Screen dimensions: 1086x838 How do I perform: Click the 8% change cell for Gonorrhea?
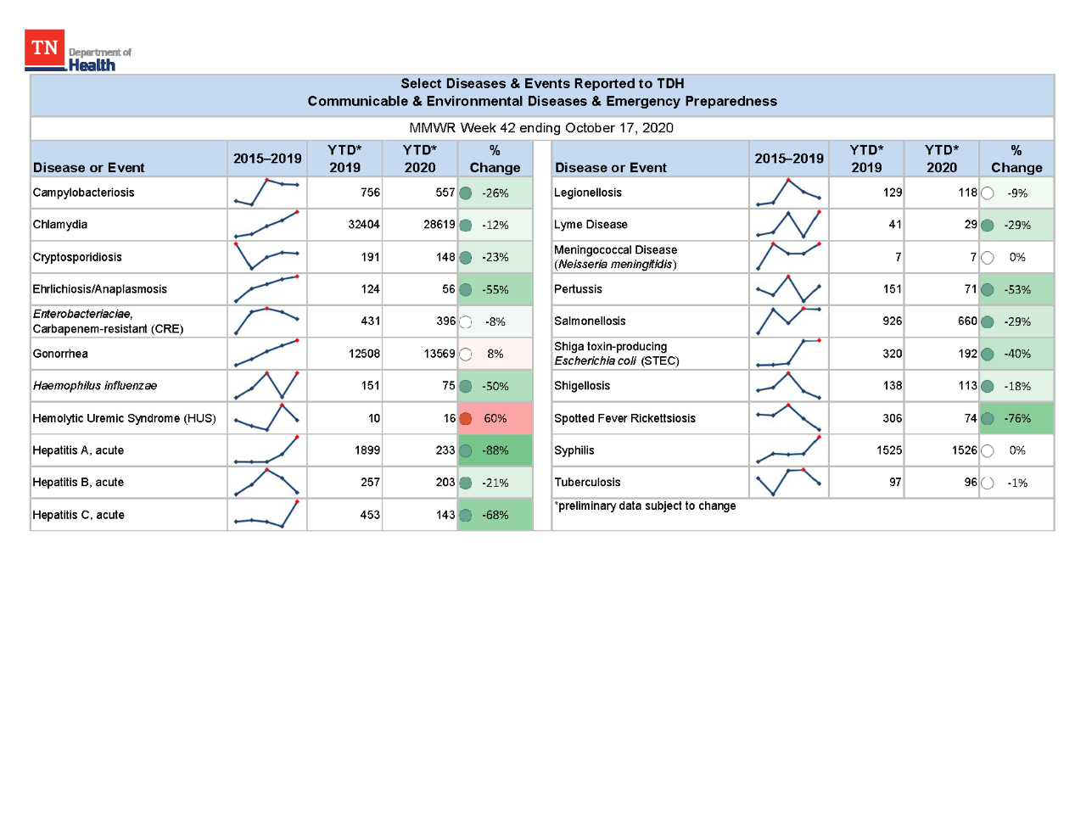[x=495, y=354]
